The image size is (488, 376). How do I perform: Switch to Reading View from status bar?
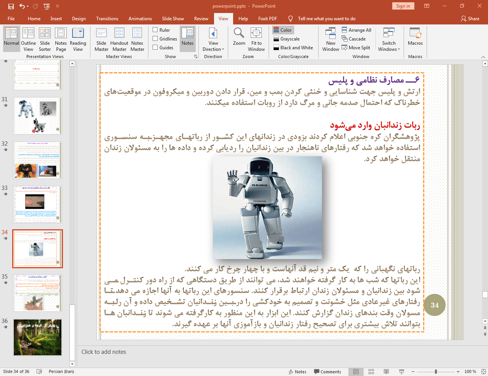point(386,372)
